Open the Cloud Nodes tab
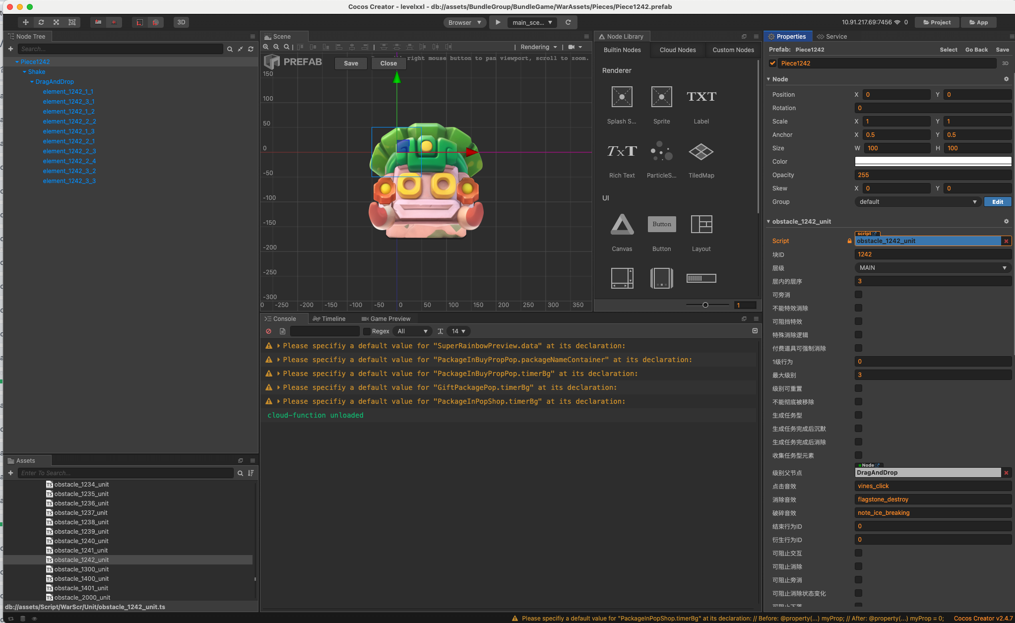This screenshot has width=1015, height=623. (678, 50)
